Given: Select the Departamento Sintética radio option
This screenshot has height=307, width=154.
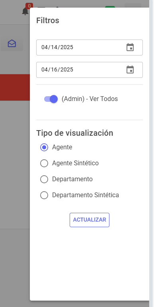Looking at the screenshot, I should [44, 195].
